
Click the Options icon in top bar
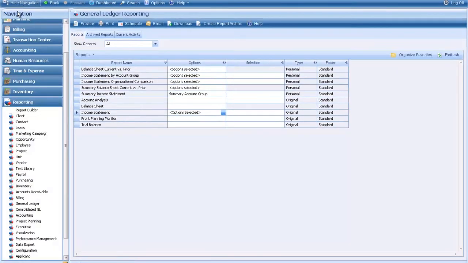coord(147,3)
